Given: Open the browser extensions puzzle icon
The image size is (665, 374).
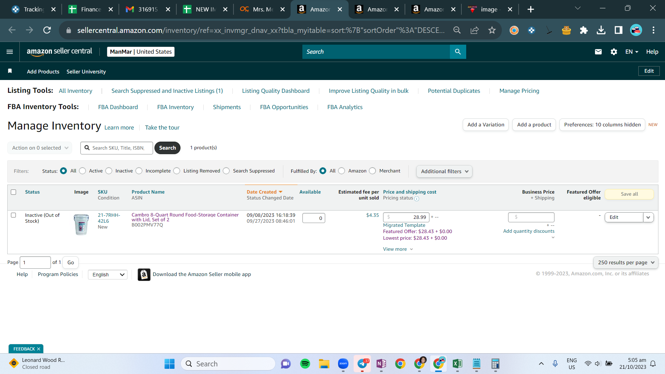Looking at the screenshot, I should click(584, 30).
